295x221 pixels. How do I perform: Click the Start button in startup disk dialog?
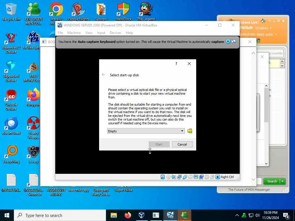point(159,144)
